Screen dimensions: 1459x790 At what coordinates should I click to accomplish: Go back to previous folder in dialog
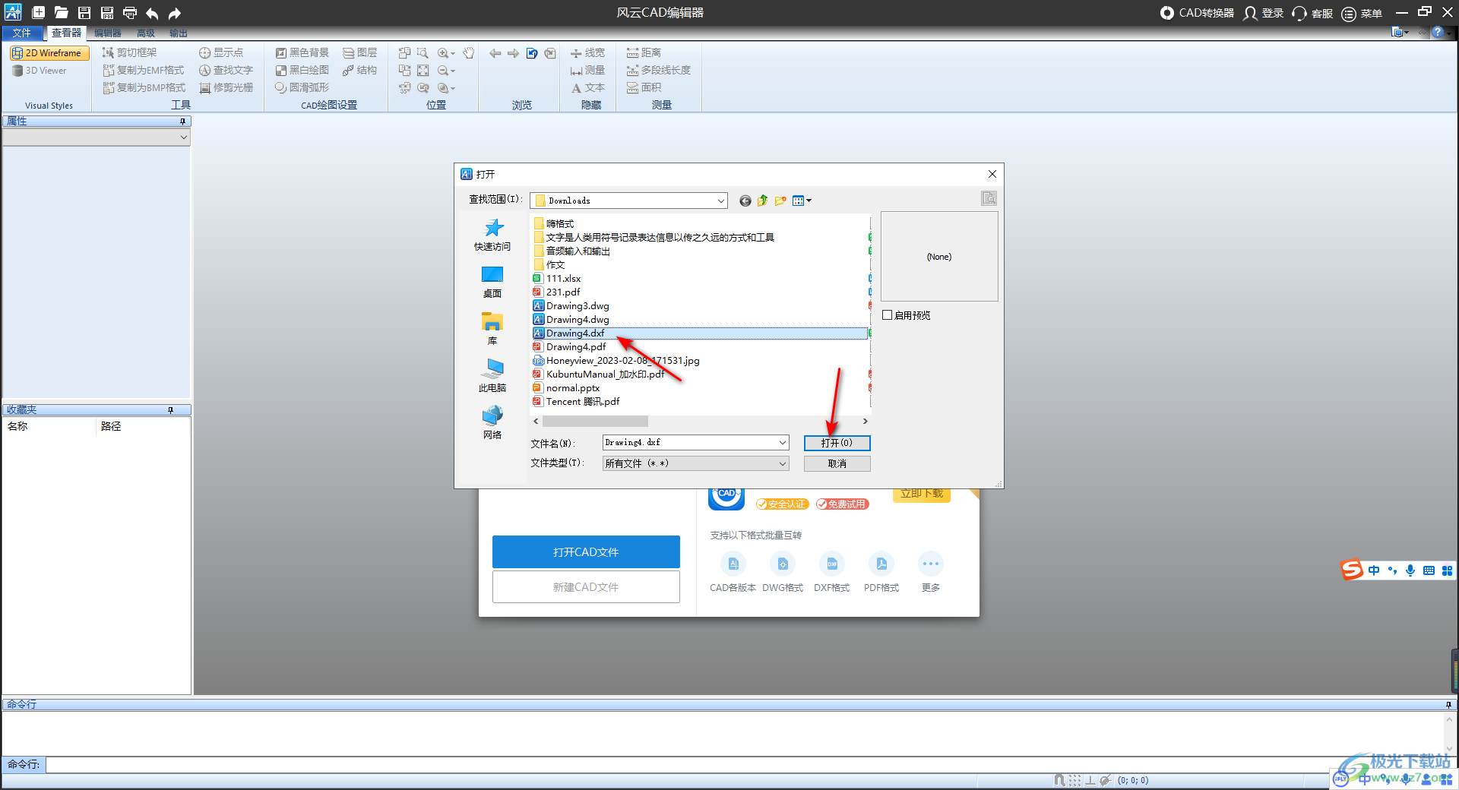(745, 201)
